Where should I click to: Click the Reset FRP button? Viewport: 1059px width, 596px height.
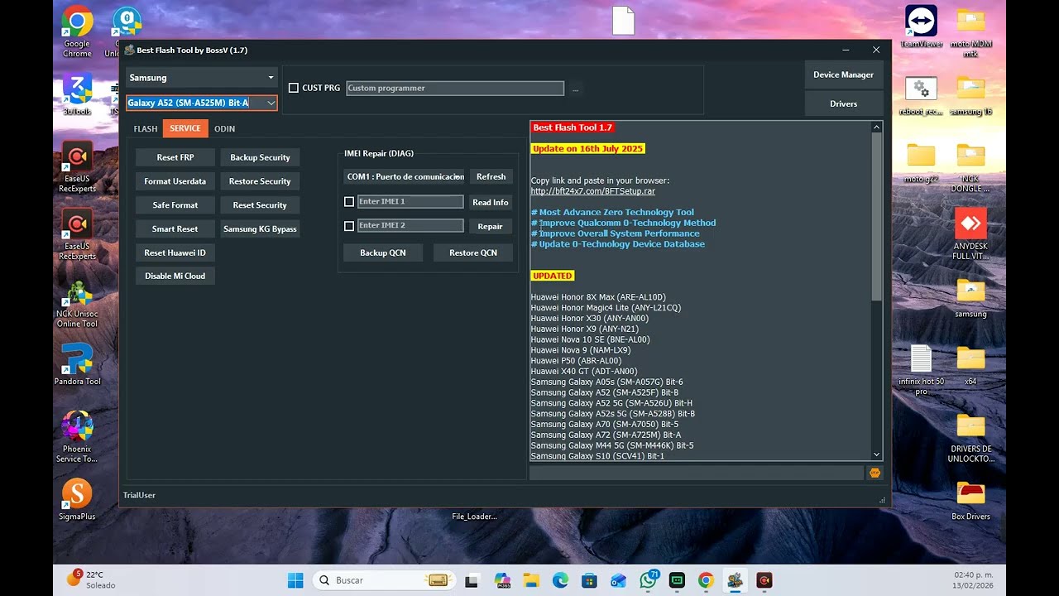pos(175,157)
